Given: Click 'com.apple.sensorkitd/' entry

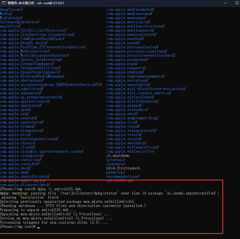Looking at the screenshot, I should [128, 85].
